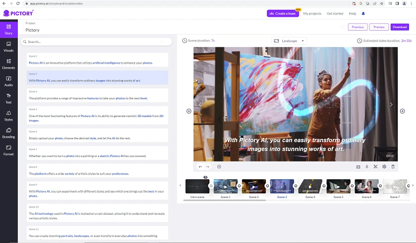The image size is (416, 243).
Task: Open the Landscape aspect ratio dropdown
Action: point(289,41)
